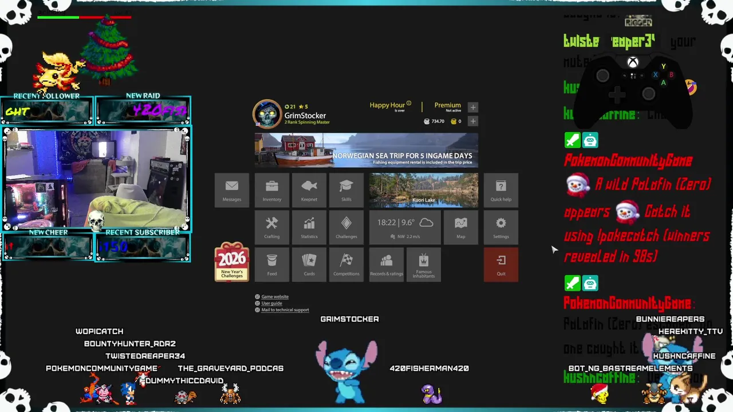Viewport: 733px width, 412px height.
Task: Click the HEREKITTY_TTV viewer name
Action: 691,331
